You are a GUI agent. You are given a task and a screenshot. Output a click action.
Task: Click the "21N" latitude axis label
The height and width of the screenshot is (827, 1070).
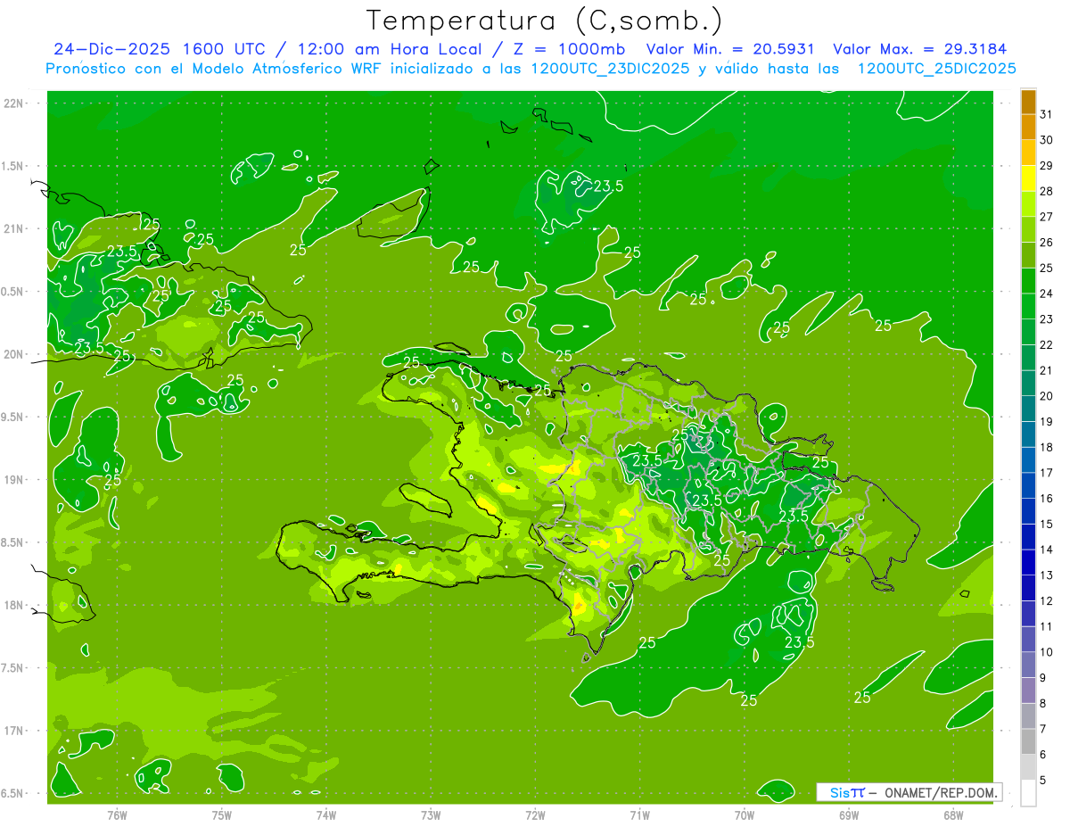[x=13, y=228]
